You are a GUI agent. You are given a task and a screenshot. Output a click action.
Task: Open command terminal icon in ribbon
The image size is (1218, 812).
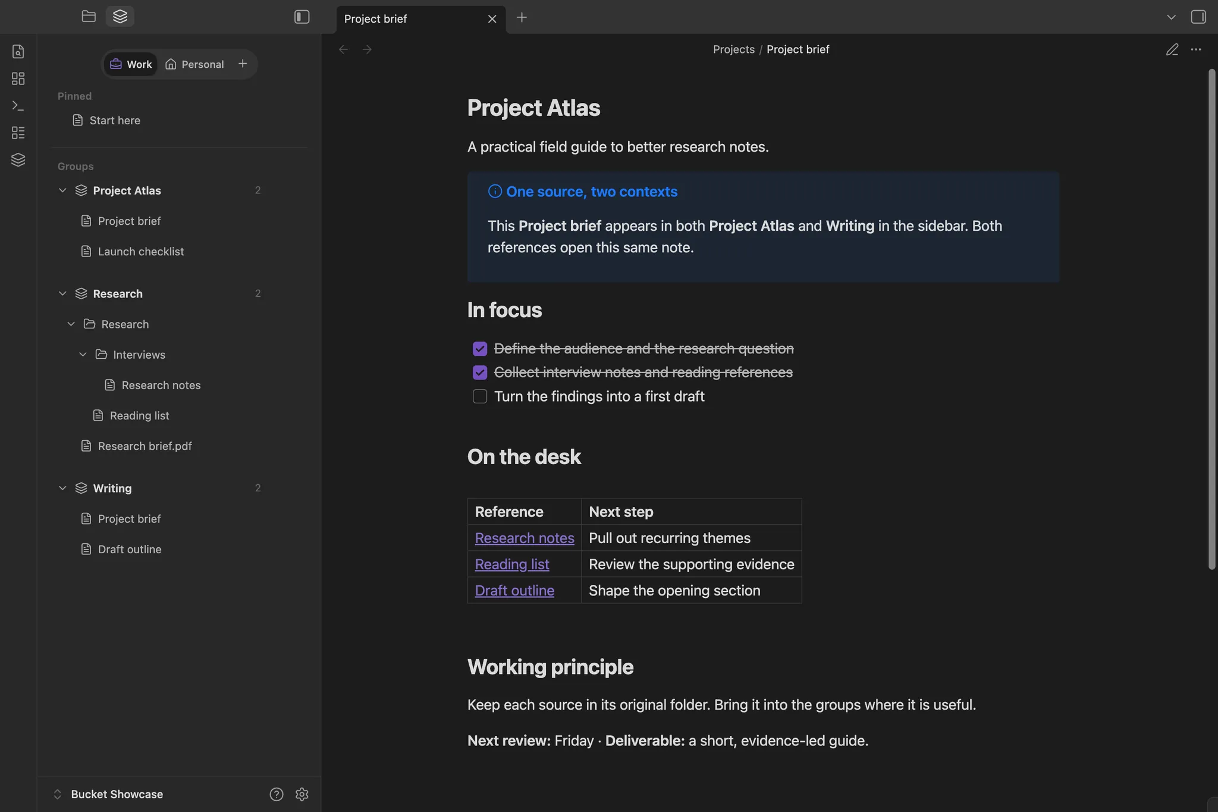18,106
